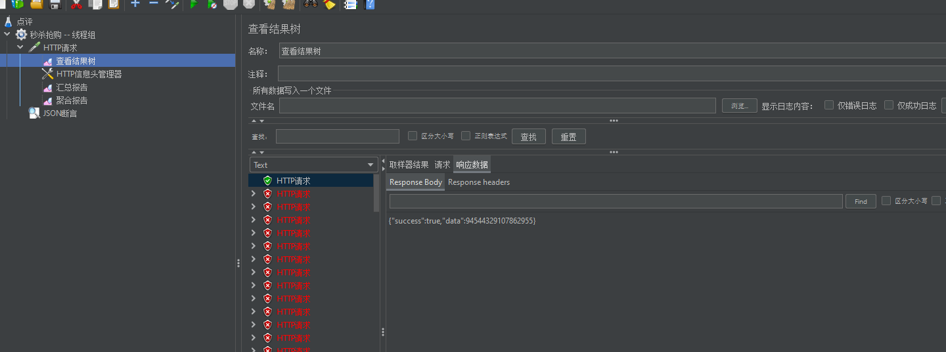Image resolution: width=946 pixels, height=352 pixels.
Task: Click the 查找 search button
Action: click(529, 136)
